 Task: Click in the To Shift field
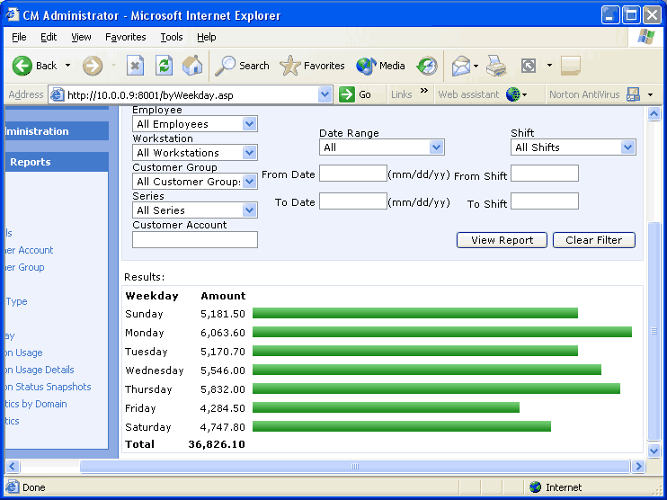tap(545, 201)
